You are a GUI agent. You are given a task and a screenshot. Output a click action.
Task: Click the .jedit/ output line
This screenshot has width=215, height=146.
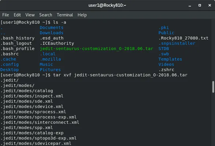tap(10, 80)
